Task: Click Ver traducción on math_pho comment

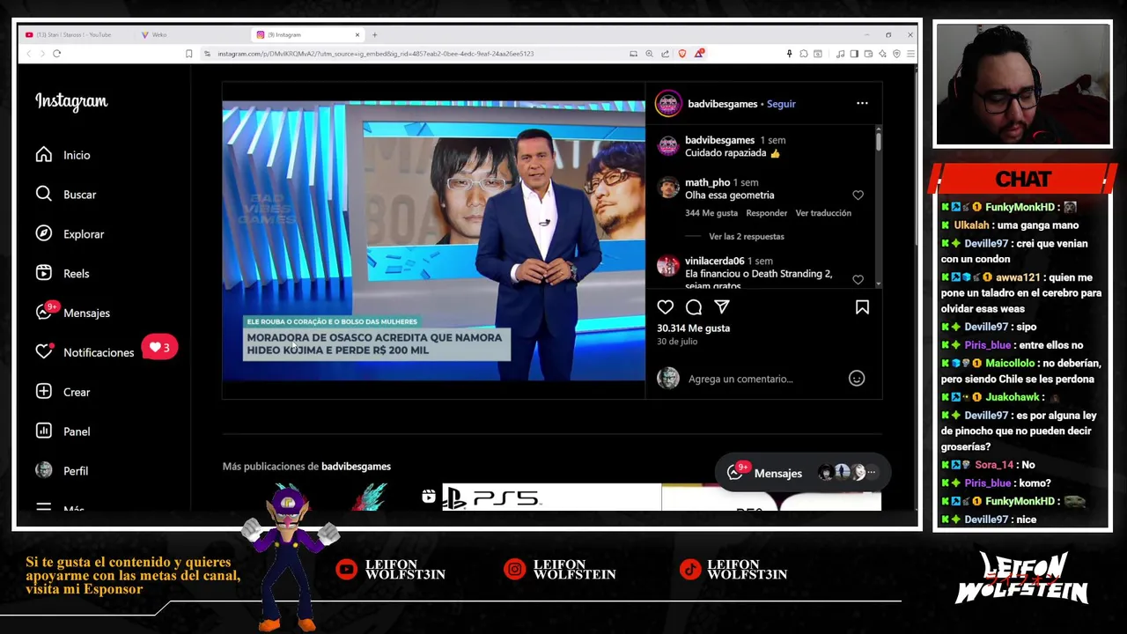Action: pyautogui.click(x=823, y=213)
